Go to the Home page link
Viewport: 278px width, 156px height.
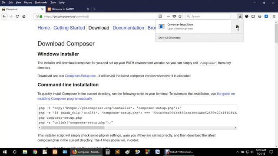[x=43, y=28]
